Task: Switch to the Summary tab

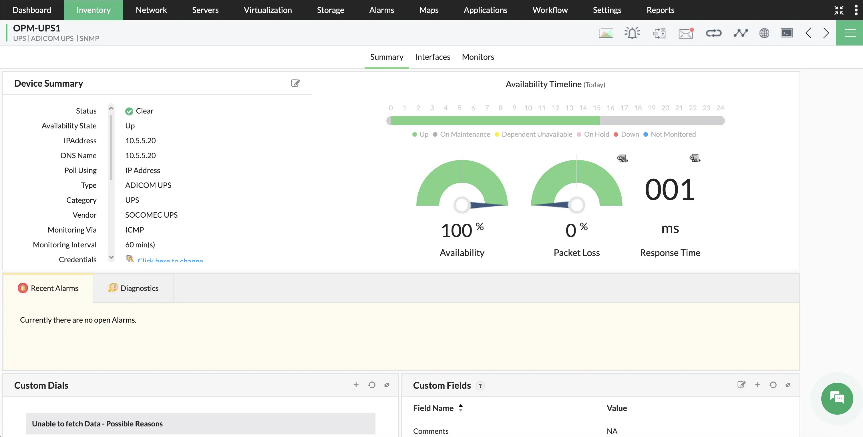Action: pos(387,57)
